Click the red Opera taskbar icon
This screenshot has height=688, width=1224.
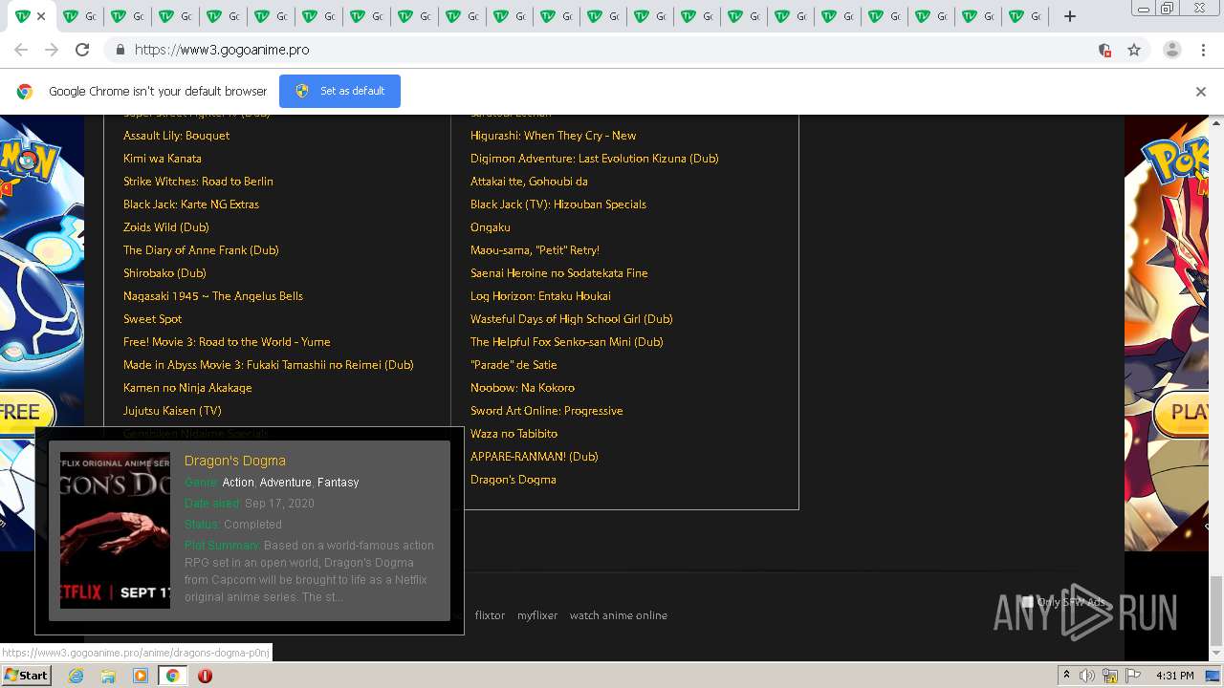(x=205, y=676)
